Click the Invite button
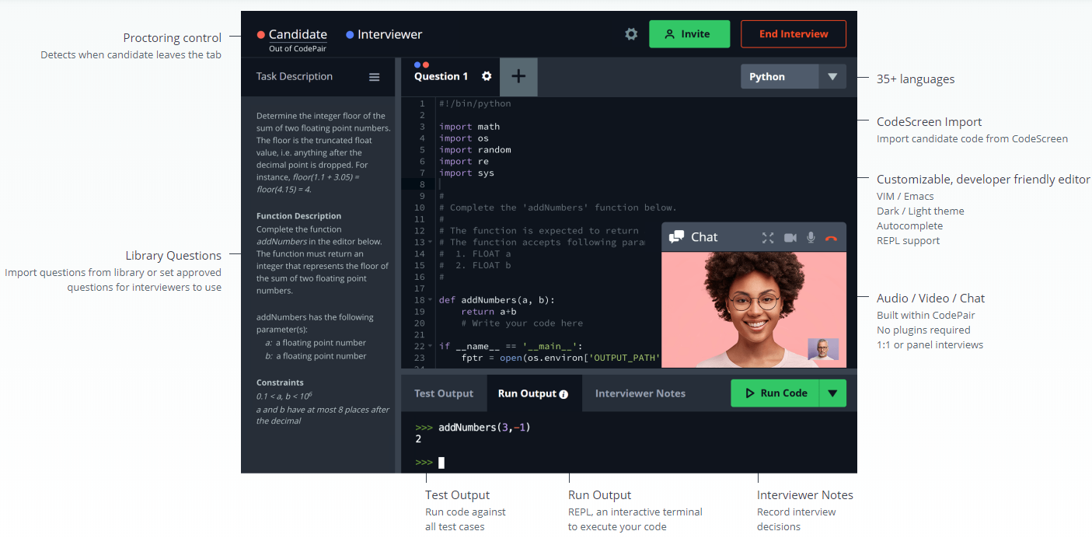Screen dimensions: 1092x538 (689, 34)
